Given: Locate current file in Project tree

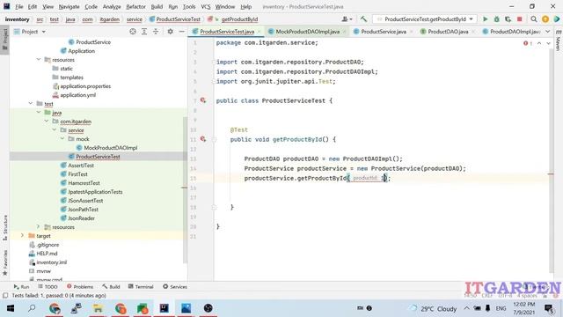Looking at the screenshot, I should click(x=133, y=32).
